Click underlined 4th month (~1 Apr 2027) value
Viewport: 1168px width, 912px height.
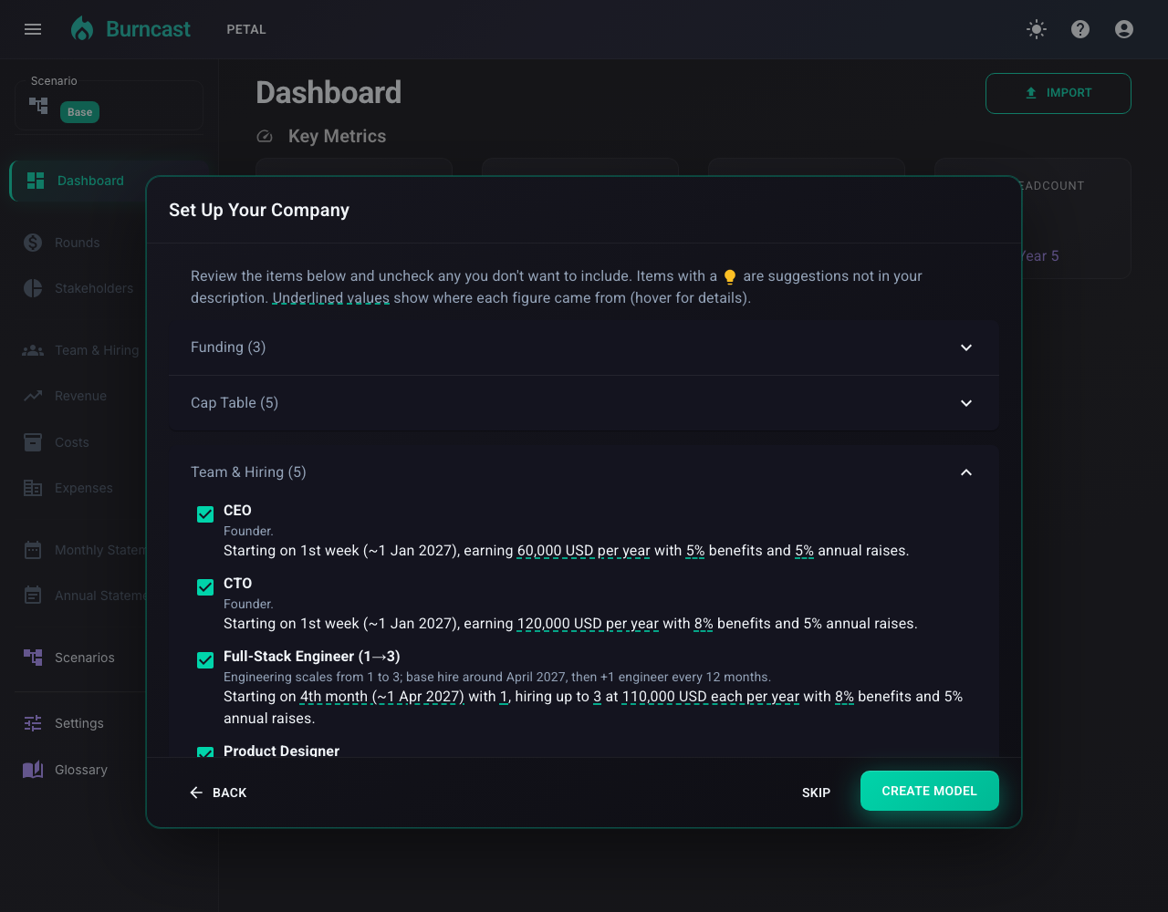(382, 697)
